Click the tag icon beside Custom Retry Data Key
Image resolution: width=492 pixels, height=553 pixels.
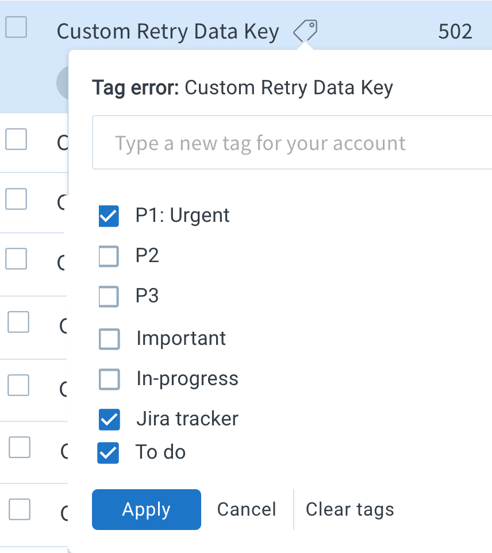[305, 31]
